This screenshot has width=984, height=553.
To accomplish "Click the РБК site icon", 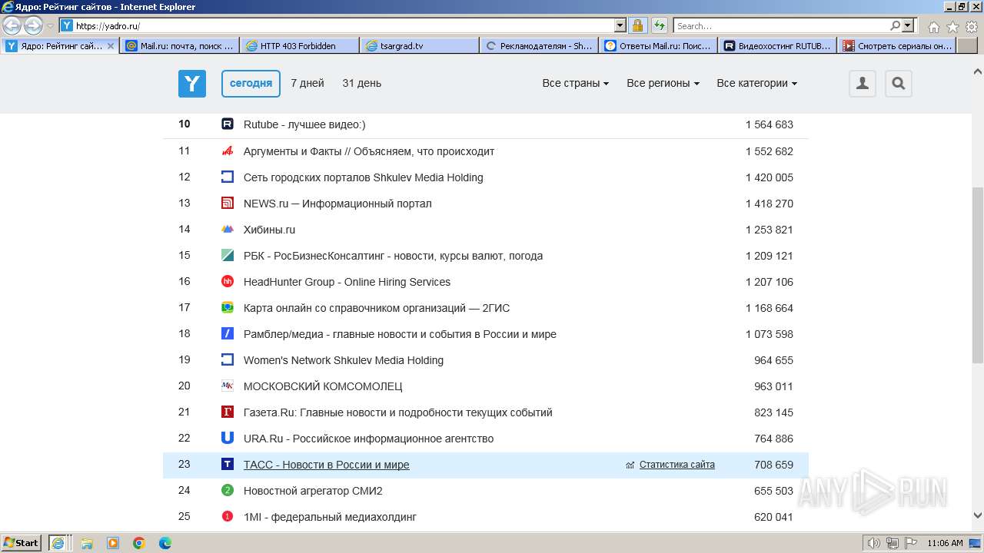I will 228,256.
